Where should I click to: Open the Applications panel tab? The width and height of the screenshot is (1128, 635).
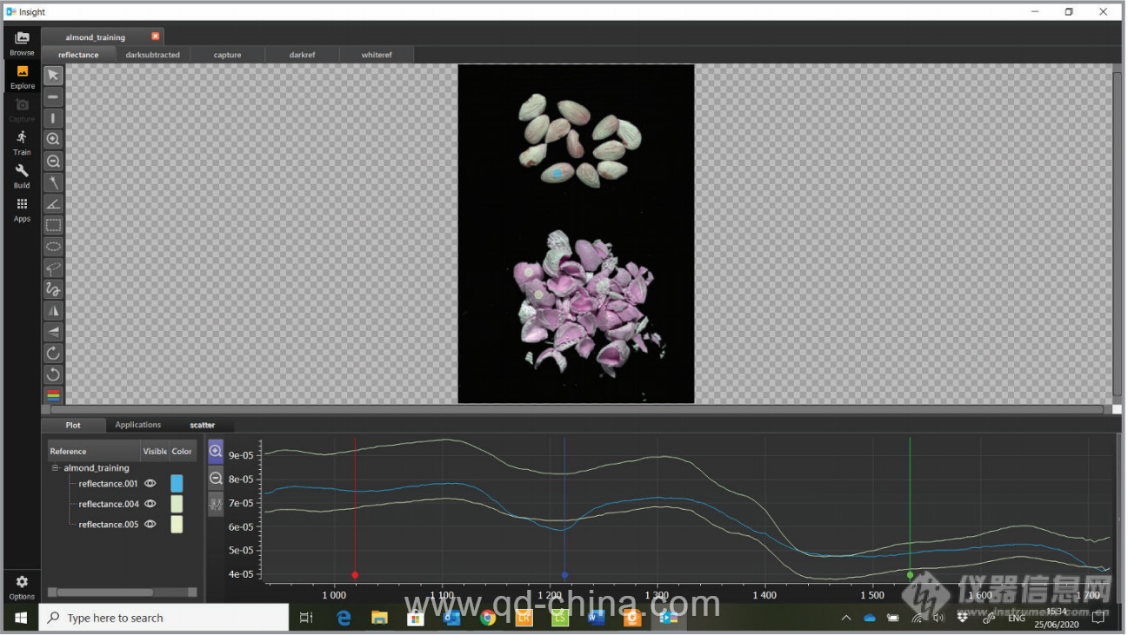(x=138, y=425)
